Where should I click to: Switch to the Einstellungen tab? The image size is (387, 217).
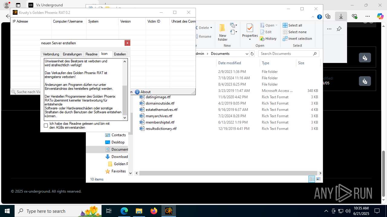[x=72, y=54]
